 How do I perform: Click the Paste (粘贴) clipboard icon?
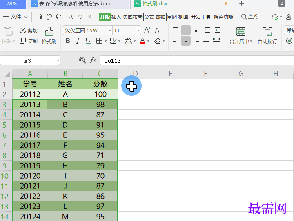point(8,31)
